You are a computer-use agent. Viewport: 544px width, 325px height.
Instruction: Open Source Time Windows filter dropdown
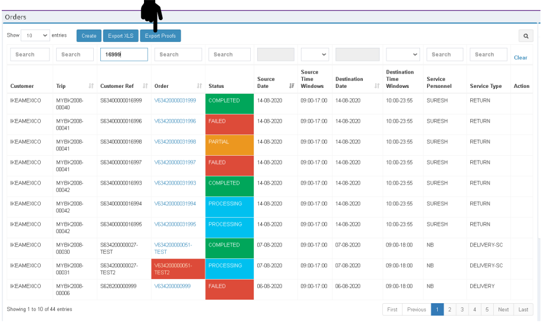click(314, 54)
